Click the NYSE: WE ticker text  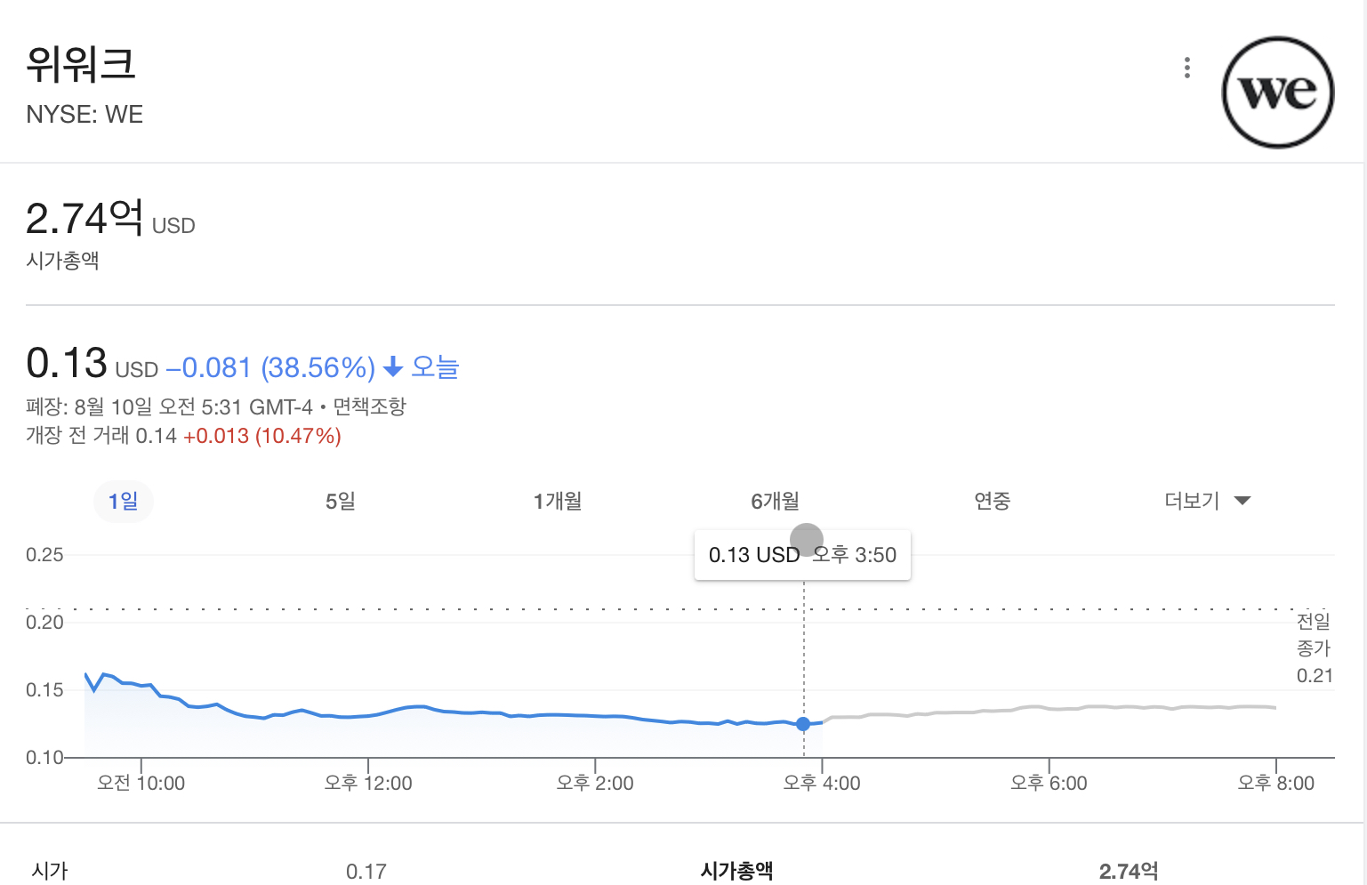[84, 115]
